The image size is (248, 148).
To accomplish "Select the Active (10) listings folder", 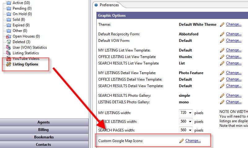I will pyautogui.click(x=21, y=3).
